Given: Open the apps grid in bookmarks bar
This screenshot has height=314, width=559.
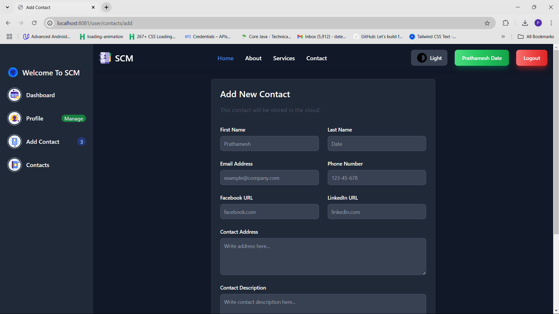Looking at the screenshot, I should tap(9, 36).
